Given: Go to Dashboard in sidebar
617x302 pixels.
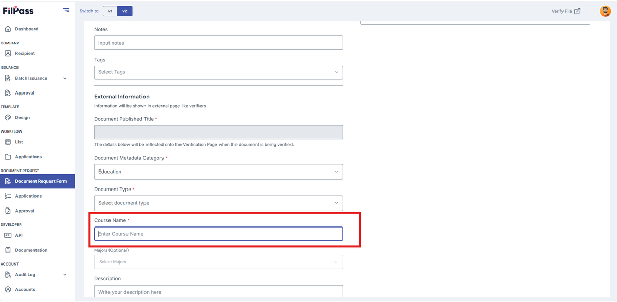Looking at the screenshot, I should 27,29.
